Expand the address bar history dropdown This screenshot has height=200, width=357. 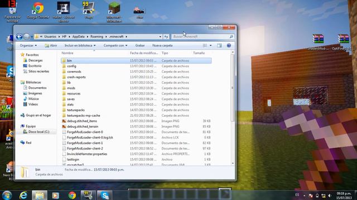[160, 37]
